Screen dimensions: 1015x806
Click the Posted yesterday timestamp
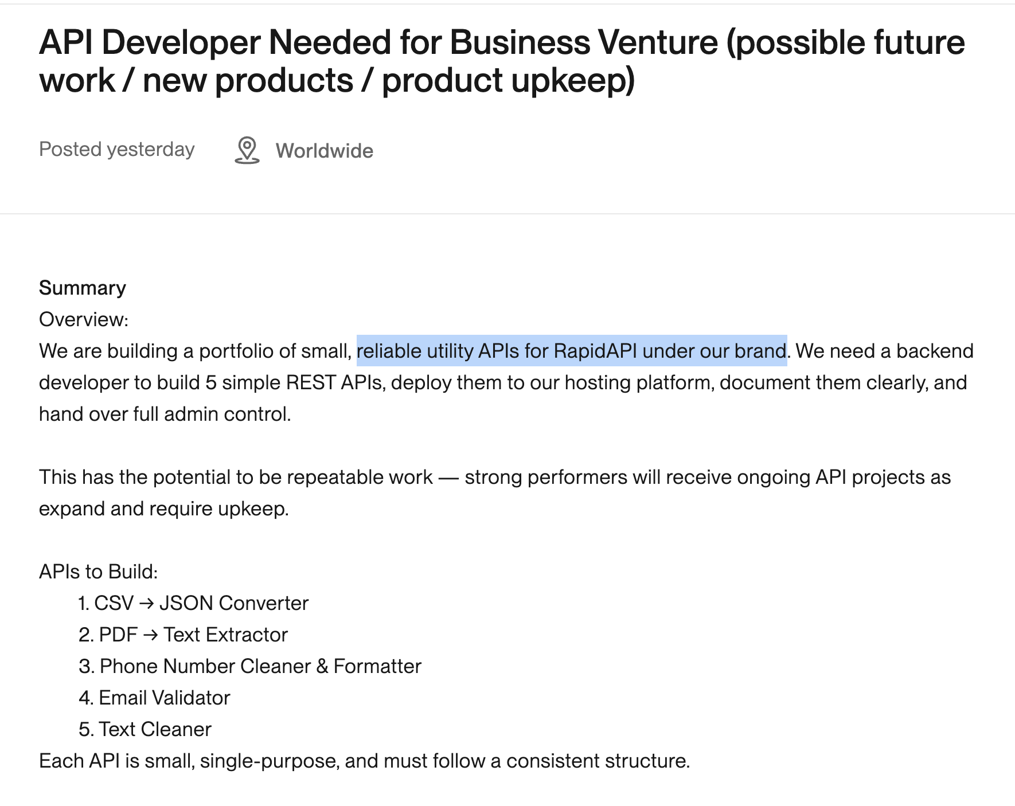(x=117, y=150)
